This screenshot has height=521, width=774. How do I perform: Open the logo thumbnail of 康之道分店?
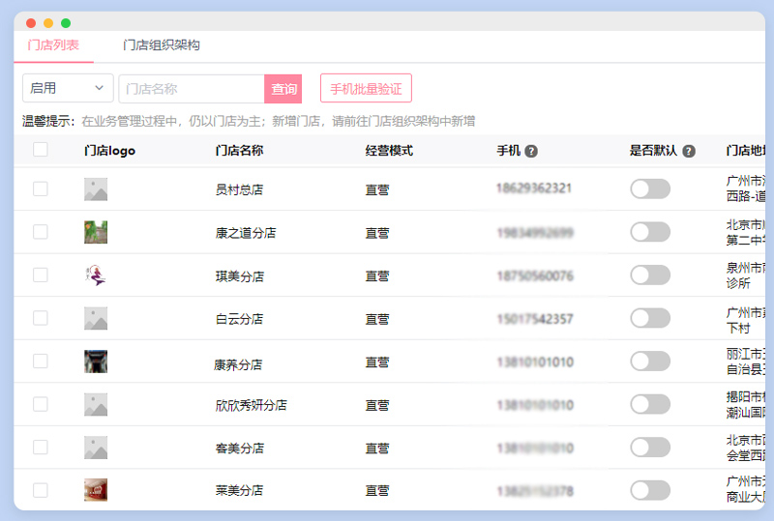(x=96, y=232)
